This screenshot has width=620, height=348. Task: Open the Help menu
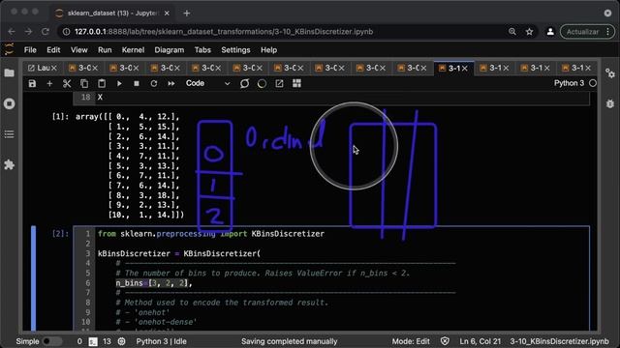(268, 50)
